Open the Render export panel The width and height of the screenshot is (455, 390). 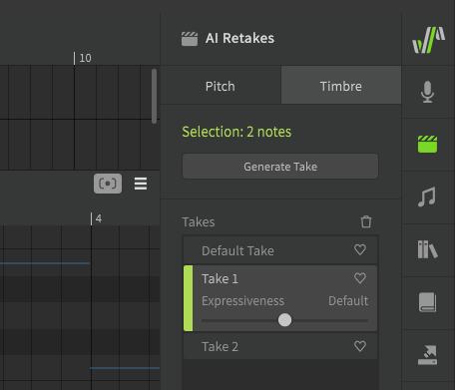tap(427, 355)
